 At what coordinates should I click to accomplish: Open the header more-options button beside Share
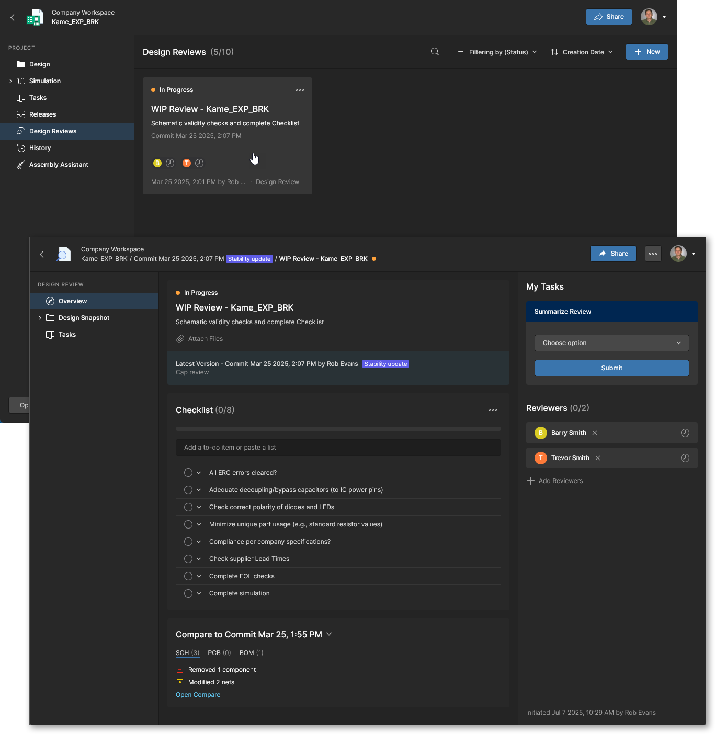(653, 254)
